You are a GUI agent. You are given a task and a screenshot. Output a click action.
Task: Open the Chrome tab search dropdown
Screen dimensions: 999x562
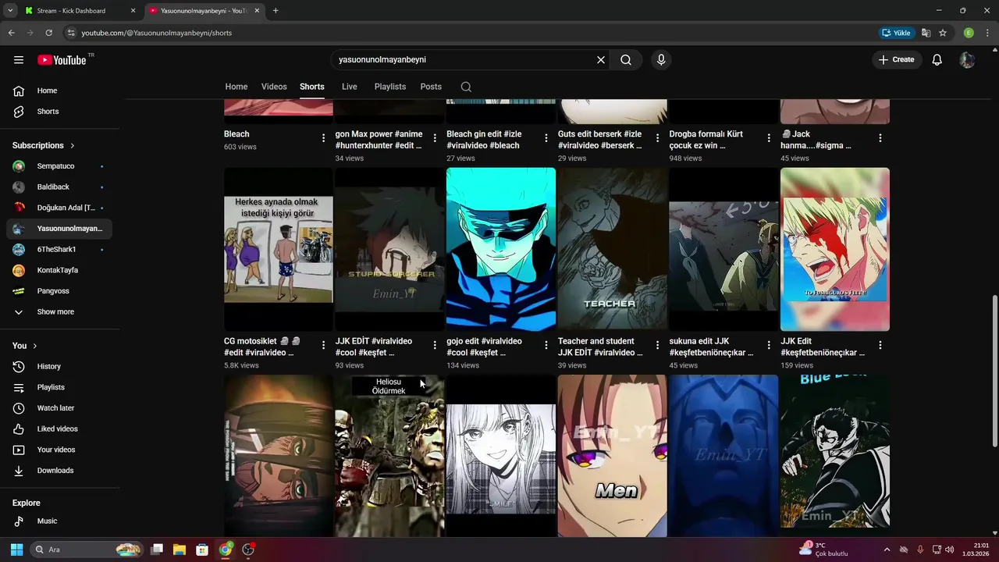pos(10,11)
